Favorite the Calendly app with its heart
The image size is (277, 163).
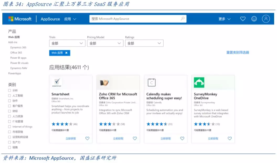(x=182, y=138)
